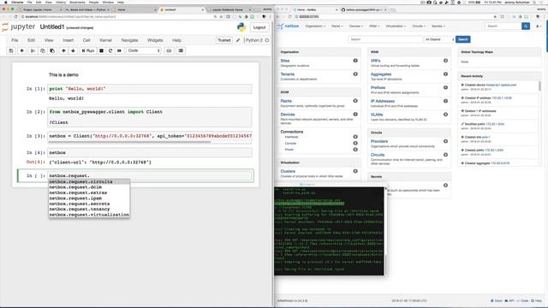Open the Racks dropdown in NetBox navbar

(x=337, y=27)
